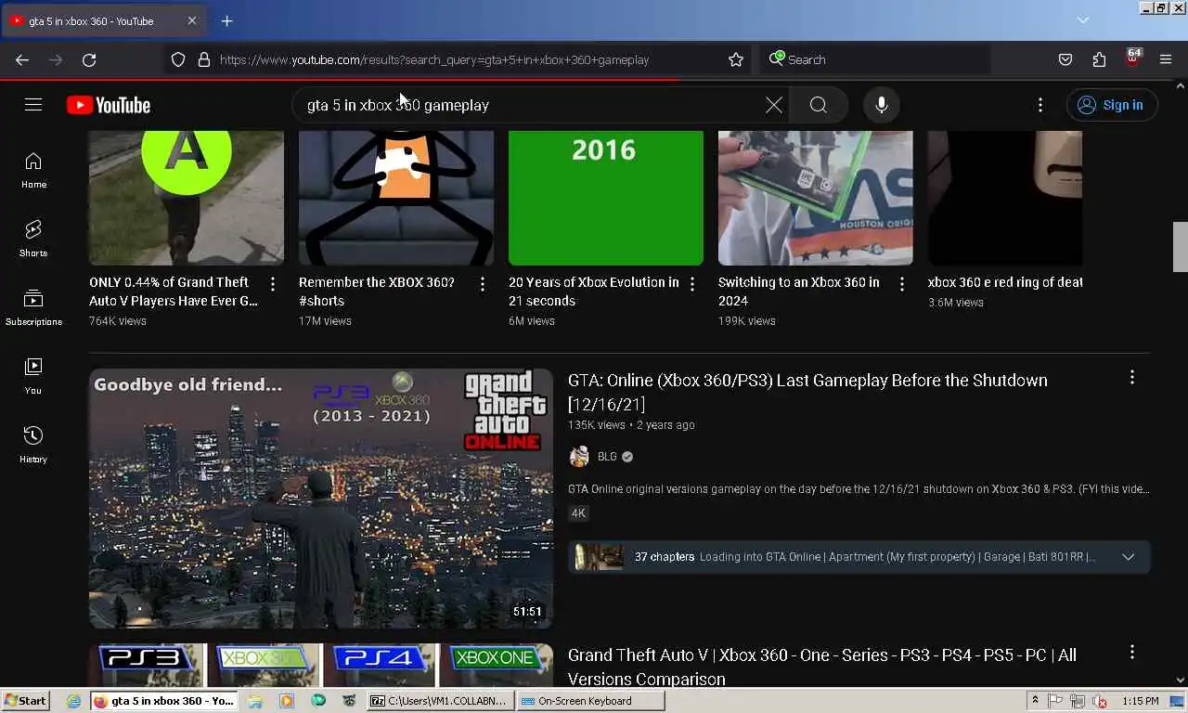Open the BLG channel avatar

click(x=579, y=457)
